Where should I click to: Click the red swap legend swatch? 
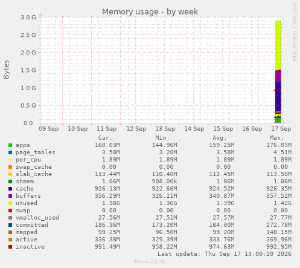(x=10, y=211)
